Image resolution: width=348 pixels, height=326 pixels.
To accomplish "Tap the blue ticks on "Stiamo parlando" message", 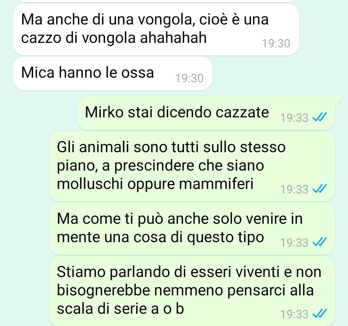I will (320, 313).
